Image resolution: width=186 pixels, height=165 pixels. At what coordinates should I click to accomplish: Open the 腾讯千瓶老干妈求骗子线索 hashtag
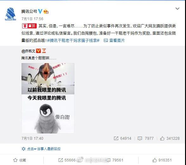click(x=73, y=40)
